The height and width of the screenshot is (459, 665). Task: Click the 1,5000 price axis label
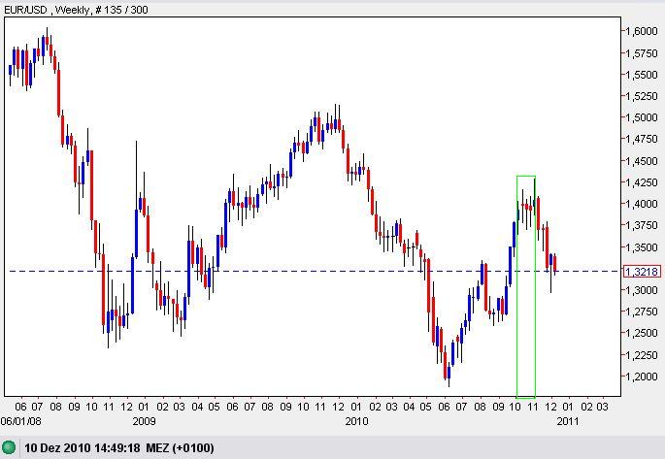[642, 117]
